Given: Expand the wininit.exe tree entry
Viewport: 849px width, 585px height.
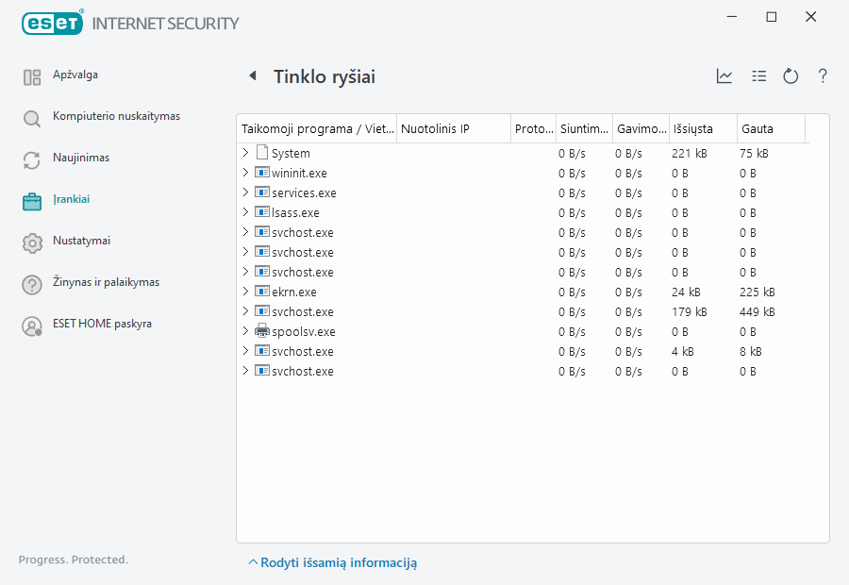Looking at the screenshot, I should (x=246, y=173).
